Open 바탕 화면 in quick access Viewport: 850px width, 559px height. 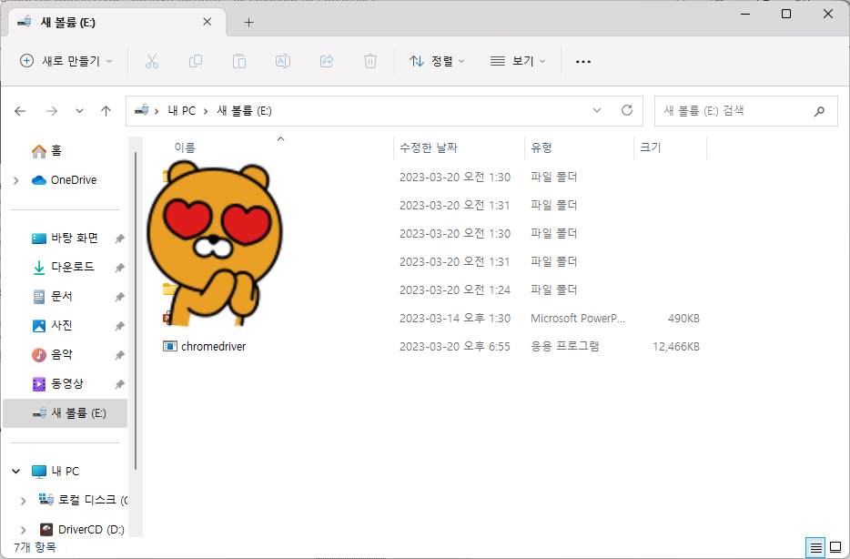click(65, 239)
